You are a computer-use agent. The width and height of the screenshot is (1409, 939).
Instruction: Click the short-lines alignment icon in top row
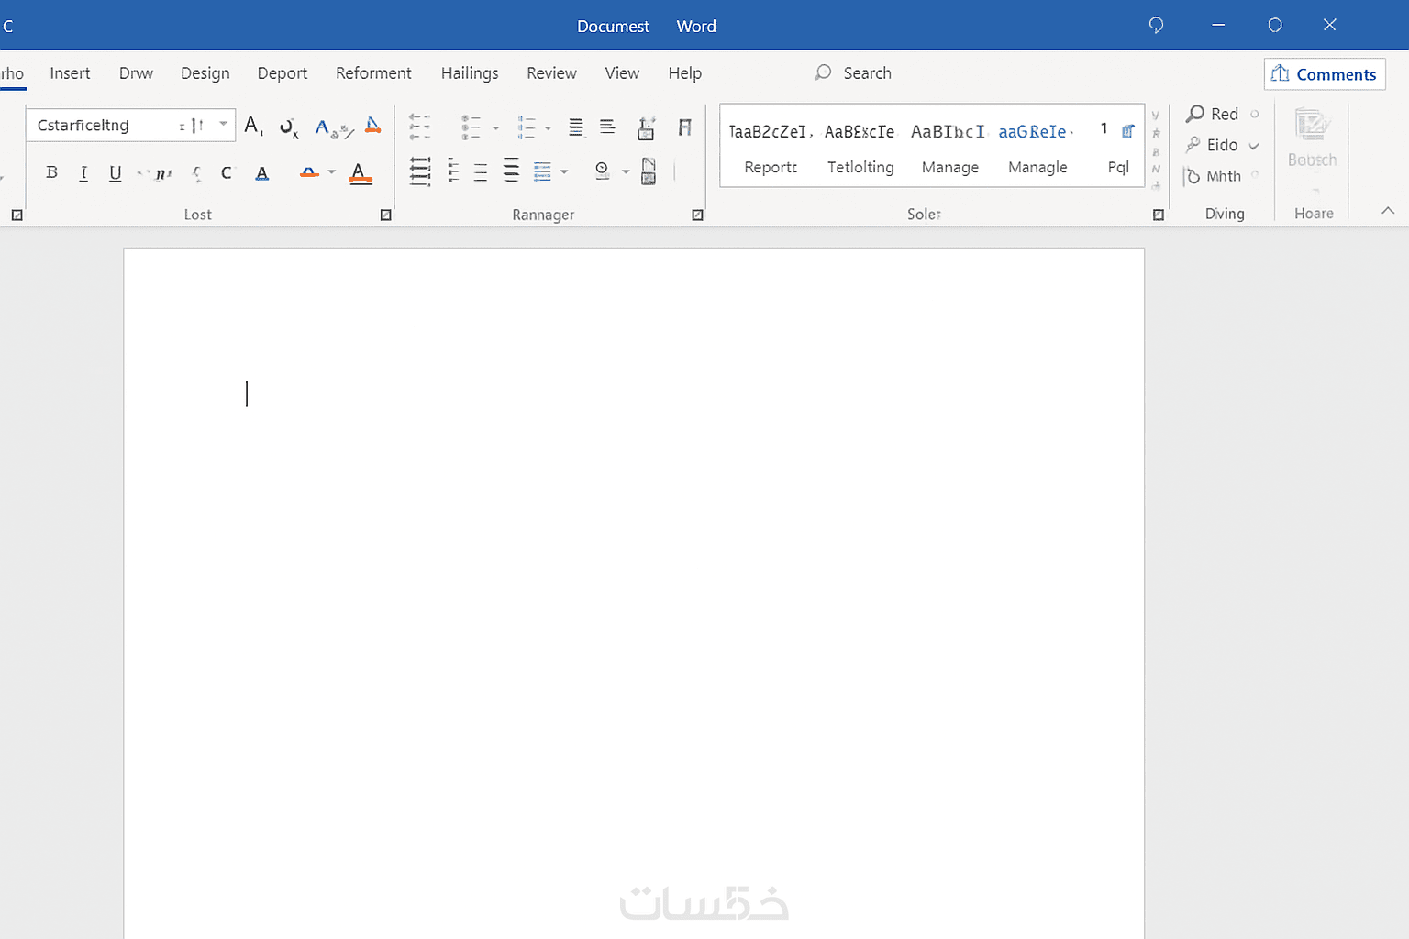pos(607,127)
